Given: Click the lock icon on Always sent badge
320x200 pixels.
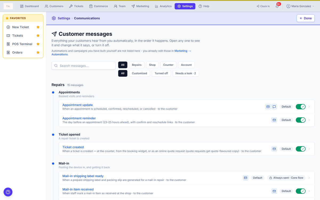Looking at the screenshot, I should tap(271, 178).
